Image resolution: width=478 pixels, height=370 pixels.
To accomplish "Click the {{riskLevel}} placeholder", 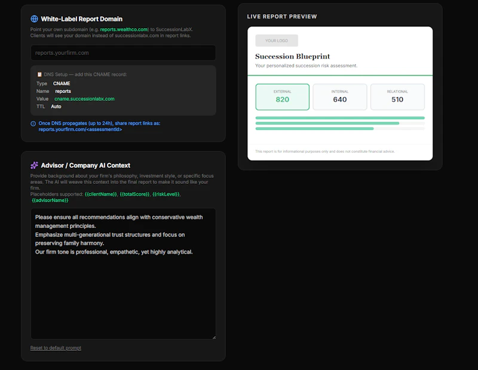I will pyautogui.click(x=166, y=194).
